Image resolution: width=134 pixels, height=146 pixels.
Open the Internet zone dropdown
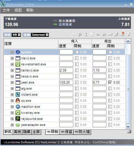tap(40, 35)
